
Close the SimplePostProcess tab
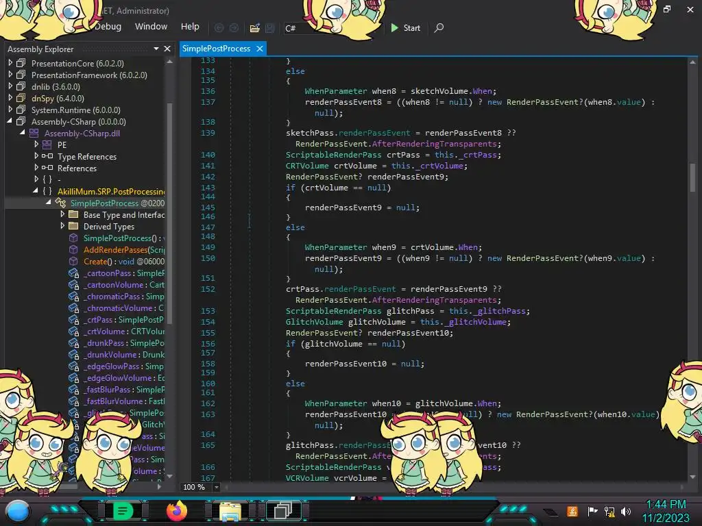pyautogui.click(x=260, y=49)
